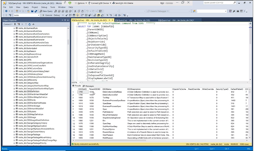Open the Query menu
The width and height of the screenshot is (254, 151).
pos(26,7)
